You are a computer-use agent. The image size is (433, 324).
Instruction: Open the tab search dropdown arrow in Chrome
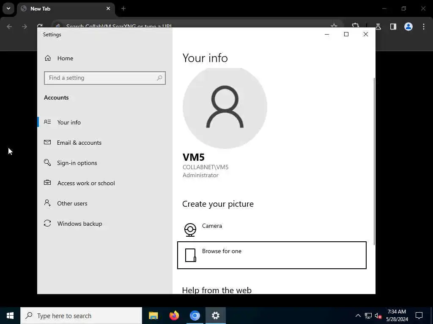tap(8, 8)
